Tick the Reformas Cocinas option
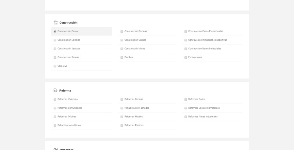Viewport: 294px width, 150px height. click(122, 100)
